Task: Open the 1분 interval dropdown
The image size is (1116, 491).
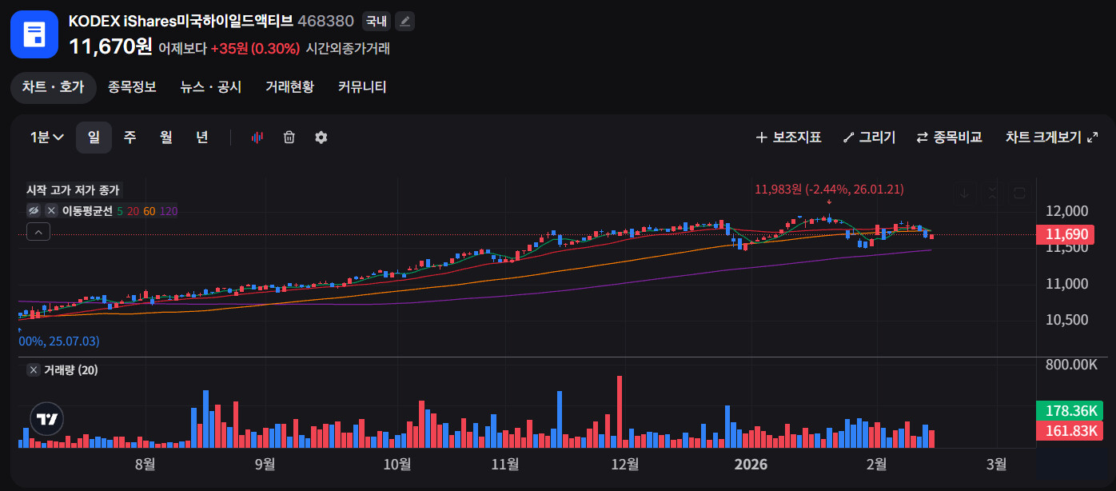Action: click(x=47, y=138)
